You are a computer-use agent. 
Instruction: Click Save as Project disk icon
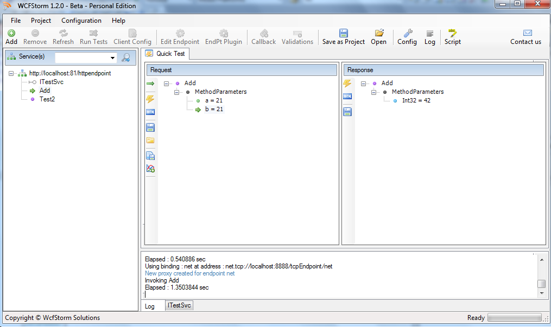pos(343,33)
